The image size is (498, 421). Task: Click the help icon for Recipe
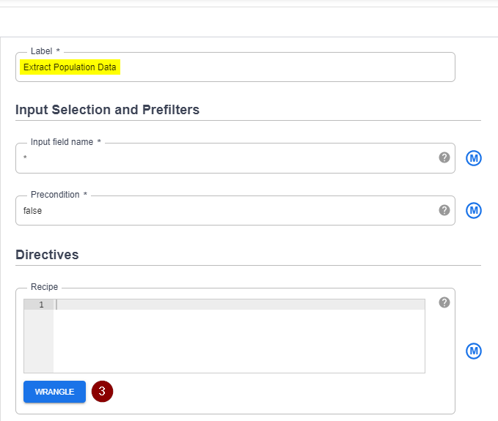pyautogui.click(x=444, y=302)
